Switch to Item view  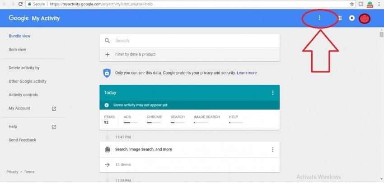pyautogui.click(x=17, y=50)
